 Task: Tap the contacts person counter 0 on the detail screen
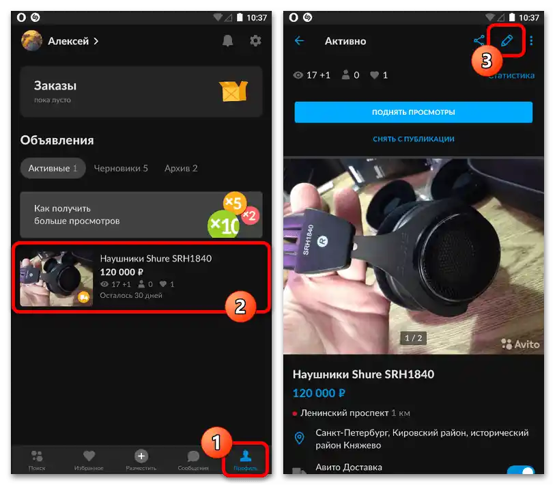click(x=350, y=75)
